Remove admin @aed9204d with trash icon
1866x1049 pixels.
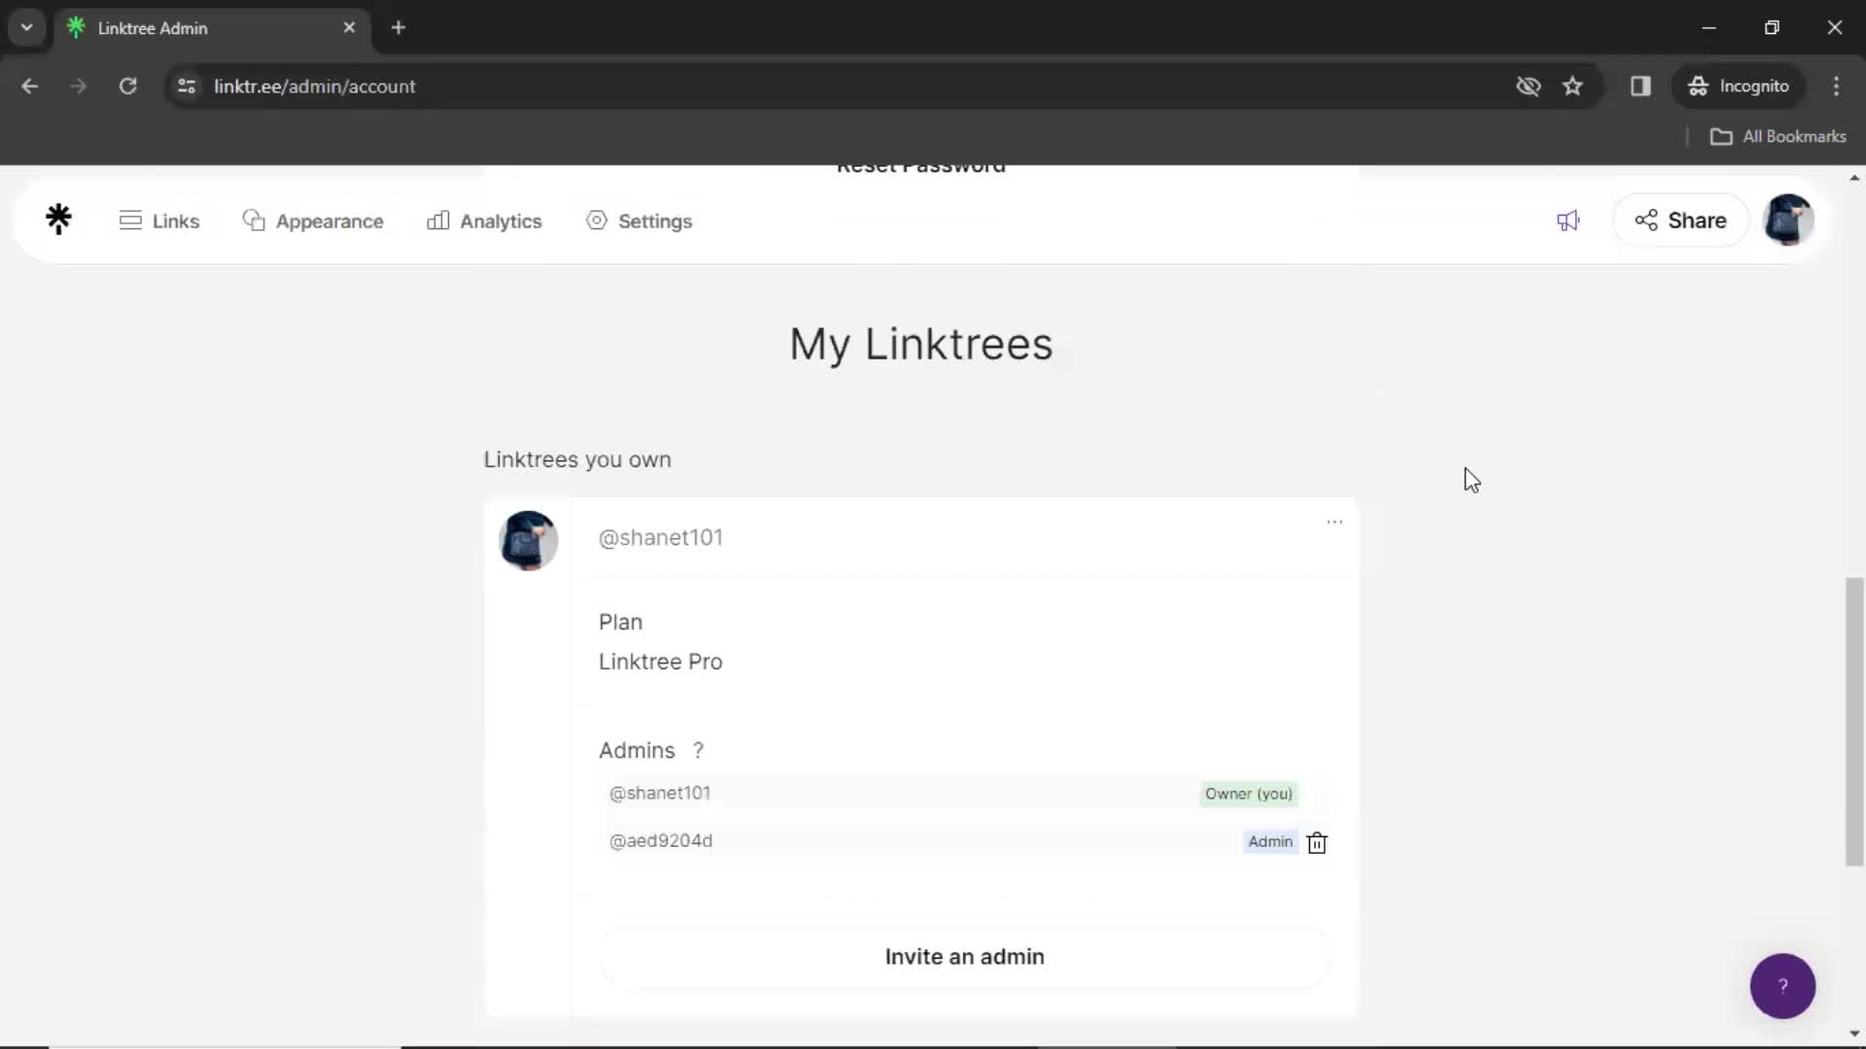[1317, 842]
